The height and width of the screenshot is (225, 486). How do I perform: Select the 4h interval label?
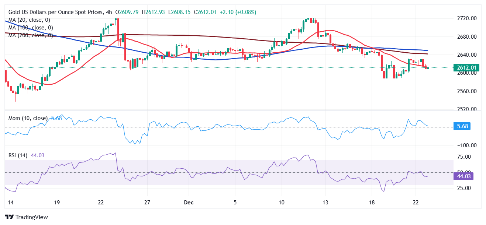click(108, 12)
